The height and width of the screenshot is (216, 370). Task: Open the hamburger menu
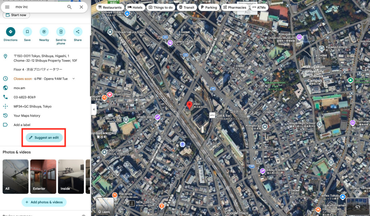coord(7,7)
